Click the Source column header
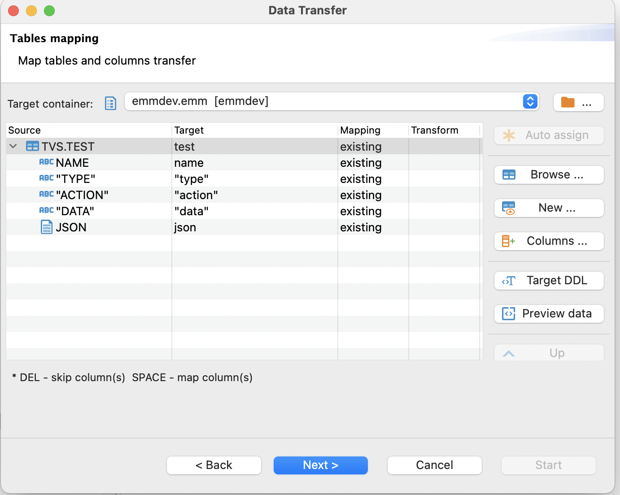 pyautogui.click(x=24, y=130)
